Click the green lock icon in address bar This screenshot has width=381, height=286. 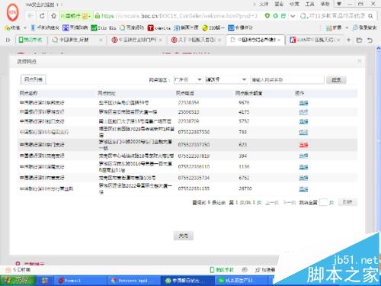click(x=98, y=16)
